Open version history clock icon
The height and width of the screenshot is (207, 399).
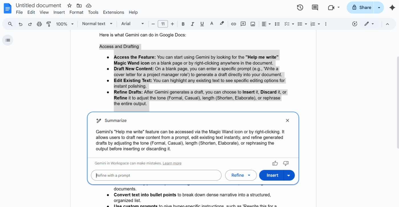pos(300,8)
